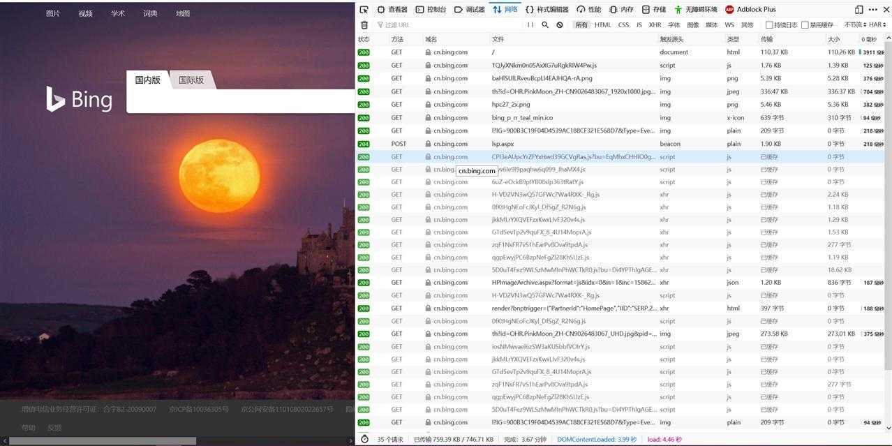Open the HAR dropdown menu
892x446 pixels.
pyautogui.click(x=877, y=24)
